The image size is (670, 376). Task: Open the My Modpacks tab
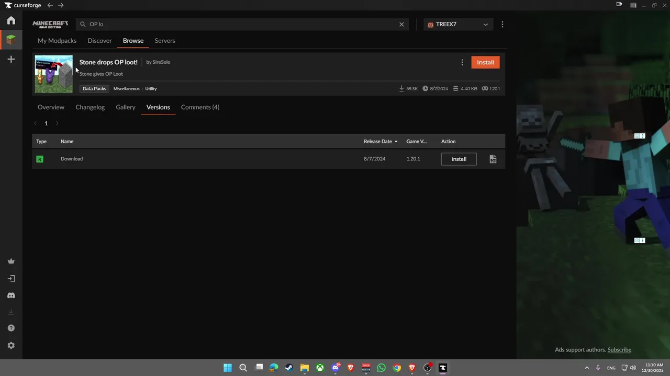pyautogui.click(x=57, y=41)
